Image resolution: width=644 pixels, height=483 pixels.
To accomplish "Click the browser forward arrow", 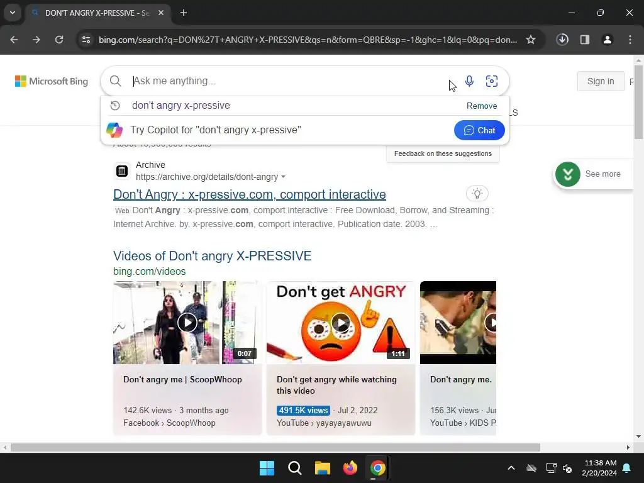I will pyautogui.click(x=36, y=40).
